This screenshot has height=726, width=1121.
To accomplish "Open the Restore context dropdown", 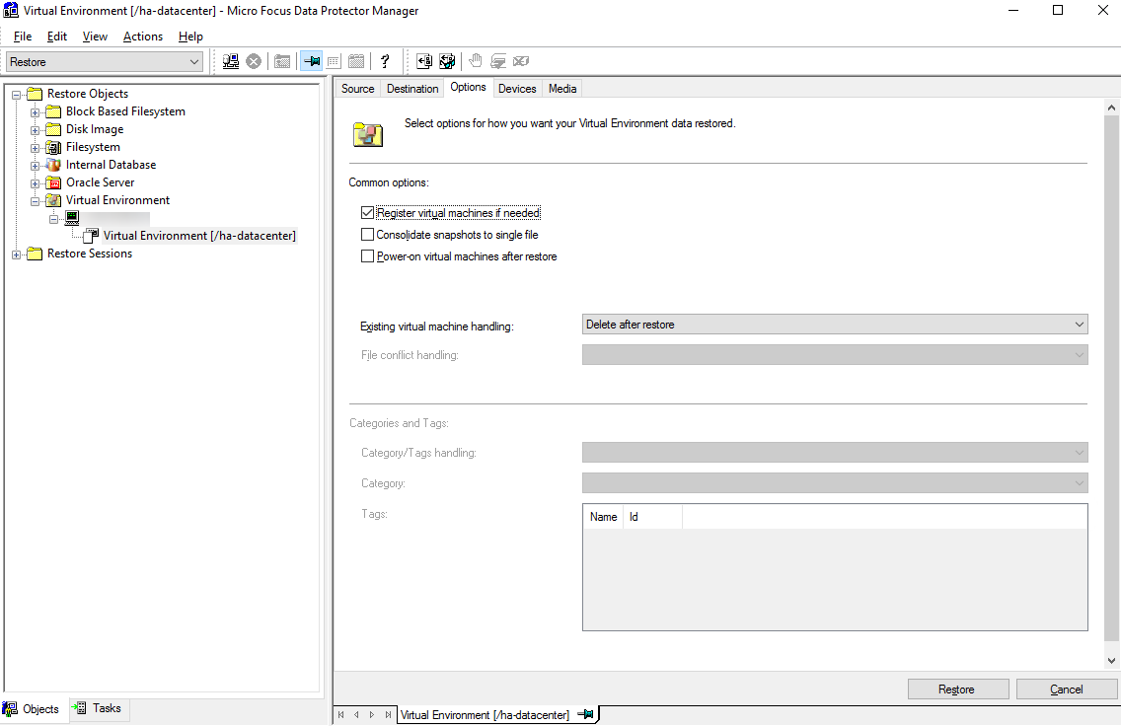I will pyautogui.click(x=105, y=62).
